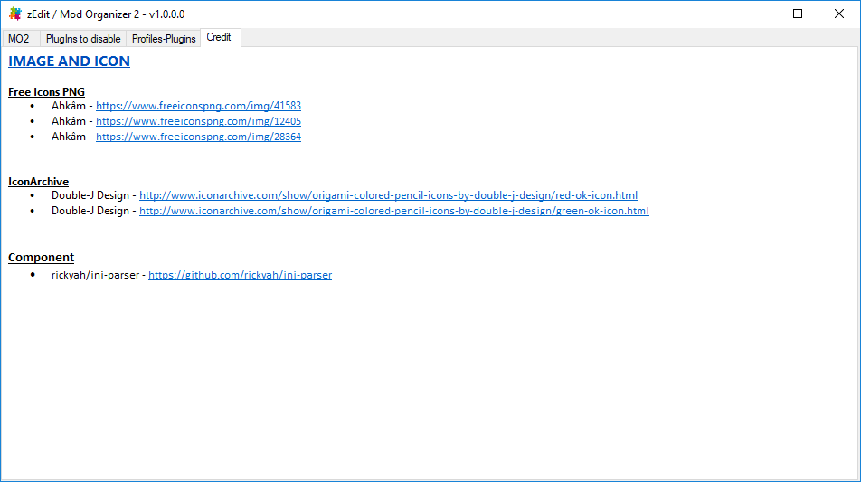
Task: Open the rickyah ini-parser GitHub link
Action: tap(240, 275)
